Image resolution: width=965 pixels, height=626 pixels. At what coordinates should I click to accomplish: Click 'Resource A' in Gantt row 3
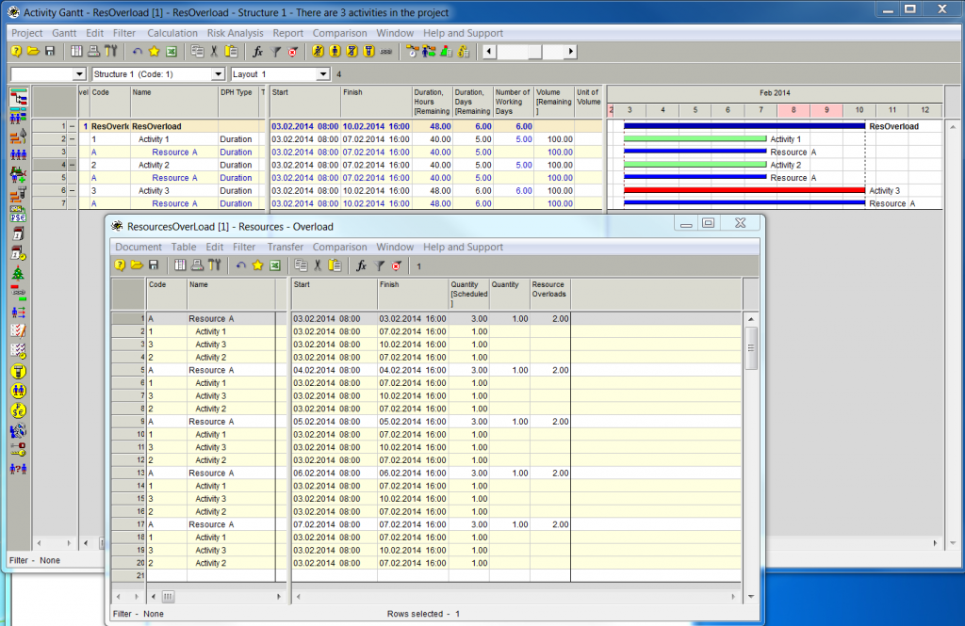(174, 152)
